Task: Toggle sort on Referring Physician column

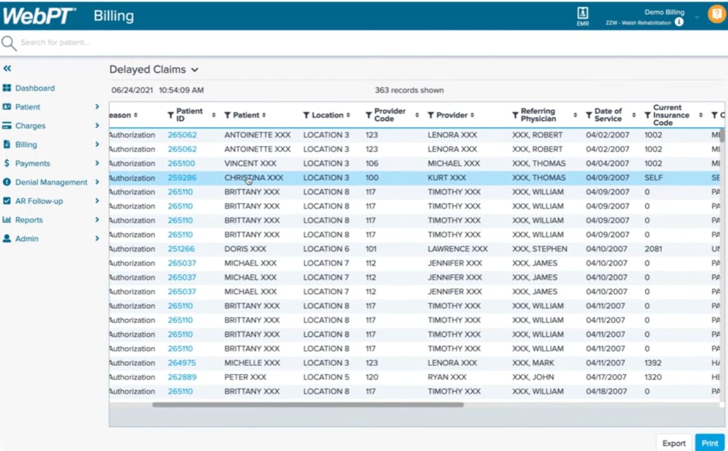Action: click(x=575, y=115)
